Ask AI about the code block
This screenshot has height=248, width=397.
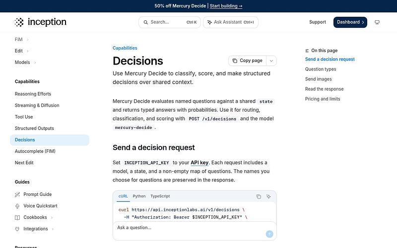click(x=268, y=196)
